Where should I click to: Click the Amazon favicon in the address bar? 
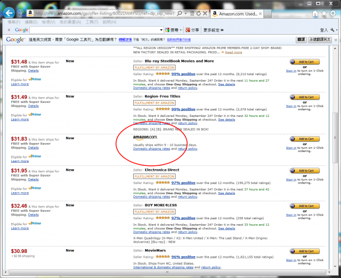pyautogui.click(x=30, y=13)
